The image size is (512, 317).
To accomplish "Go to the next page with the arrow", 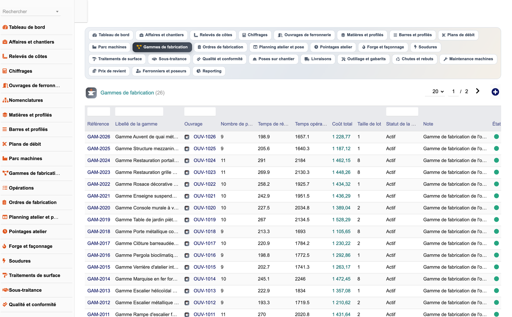I will coord(478,91).
